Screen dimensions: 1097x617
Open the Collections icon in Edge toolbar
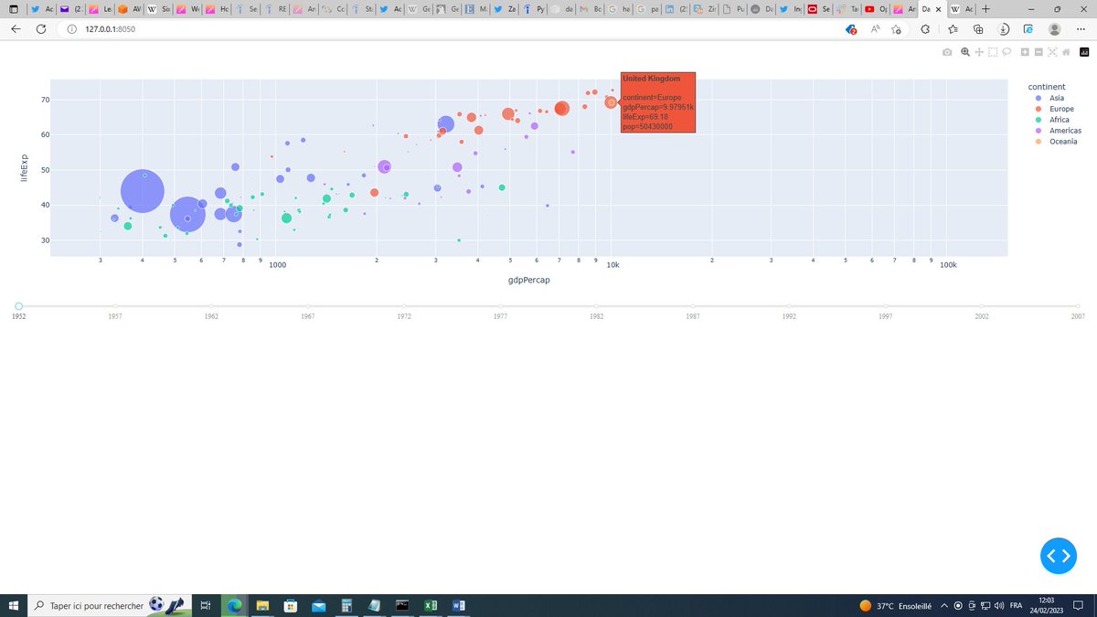click(978, 29)
